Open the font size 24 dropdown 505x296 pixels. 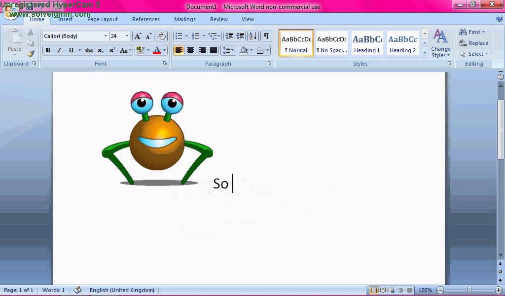click(x=127, y=36)
